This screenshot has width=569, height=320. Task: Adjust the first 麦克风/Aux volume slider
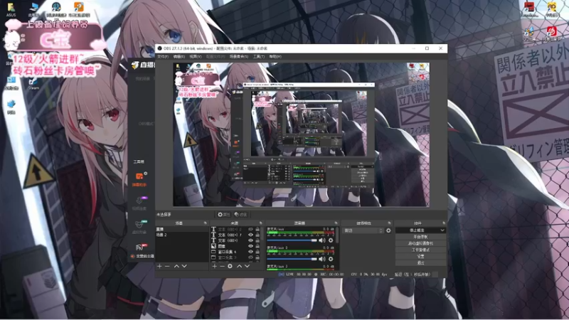(292, 240)
